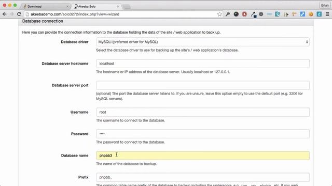Open the Database driver dropdown
This screenshot has height=186, width=332.
[203, 42]
